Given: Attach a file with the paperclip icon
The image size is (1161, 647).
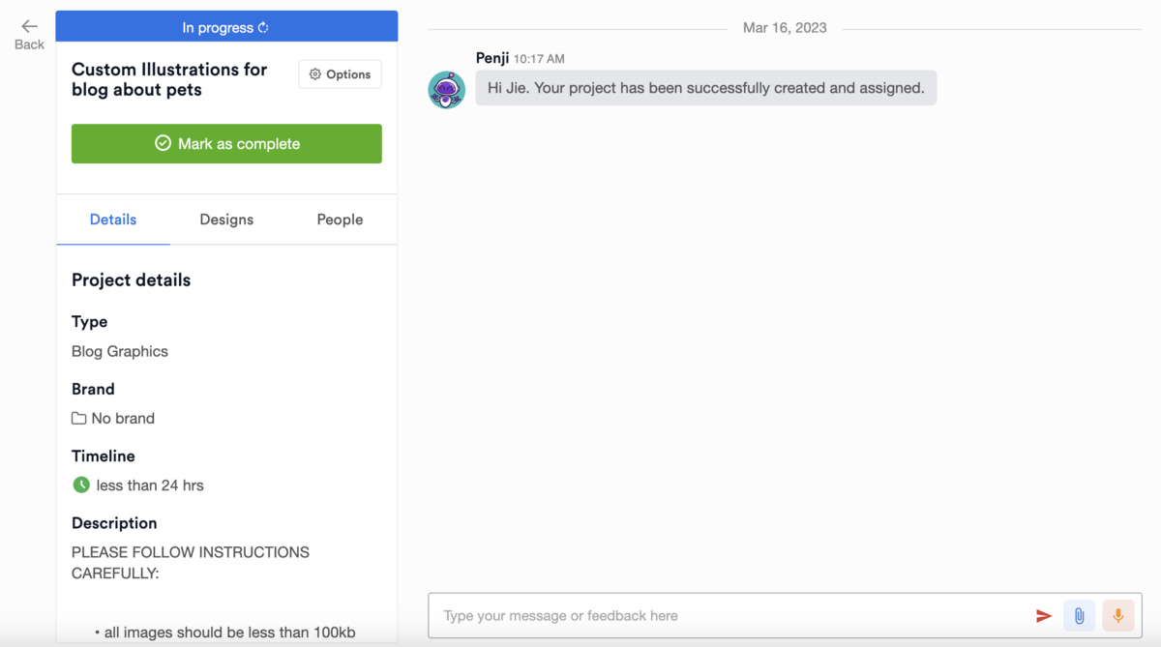Looking at the screenshot, I should click(1079, 616).
